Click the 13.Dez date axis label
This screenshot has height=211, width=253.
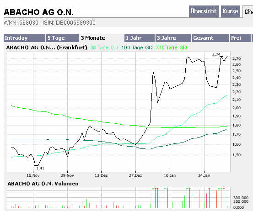101,175
